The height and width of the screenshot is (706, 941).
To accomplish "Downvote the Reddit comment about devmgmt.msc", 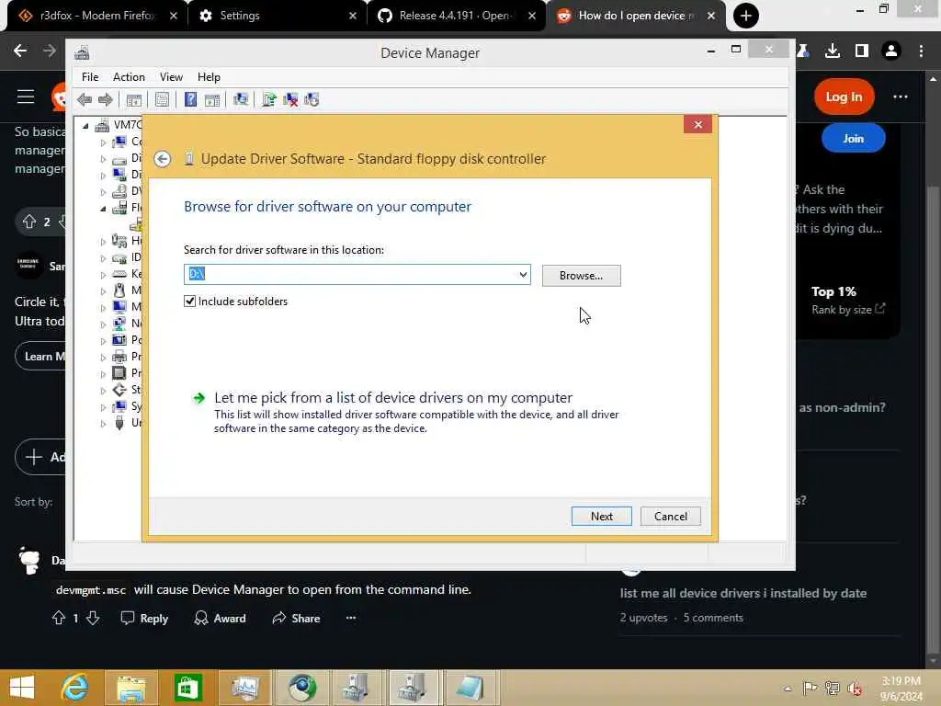I will click(x=93, y=618).
